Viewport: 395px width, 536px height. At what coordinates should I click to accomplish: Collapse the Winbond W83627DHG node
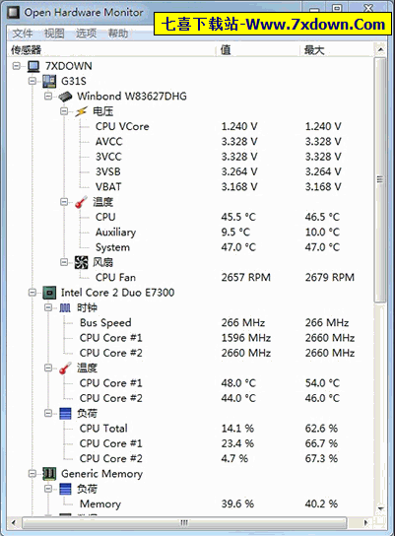(48, 96)
